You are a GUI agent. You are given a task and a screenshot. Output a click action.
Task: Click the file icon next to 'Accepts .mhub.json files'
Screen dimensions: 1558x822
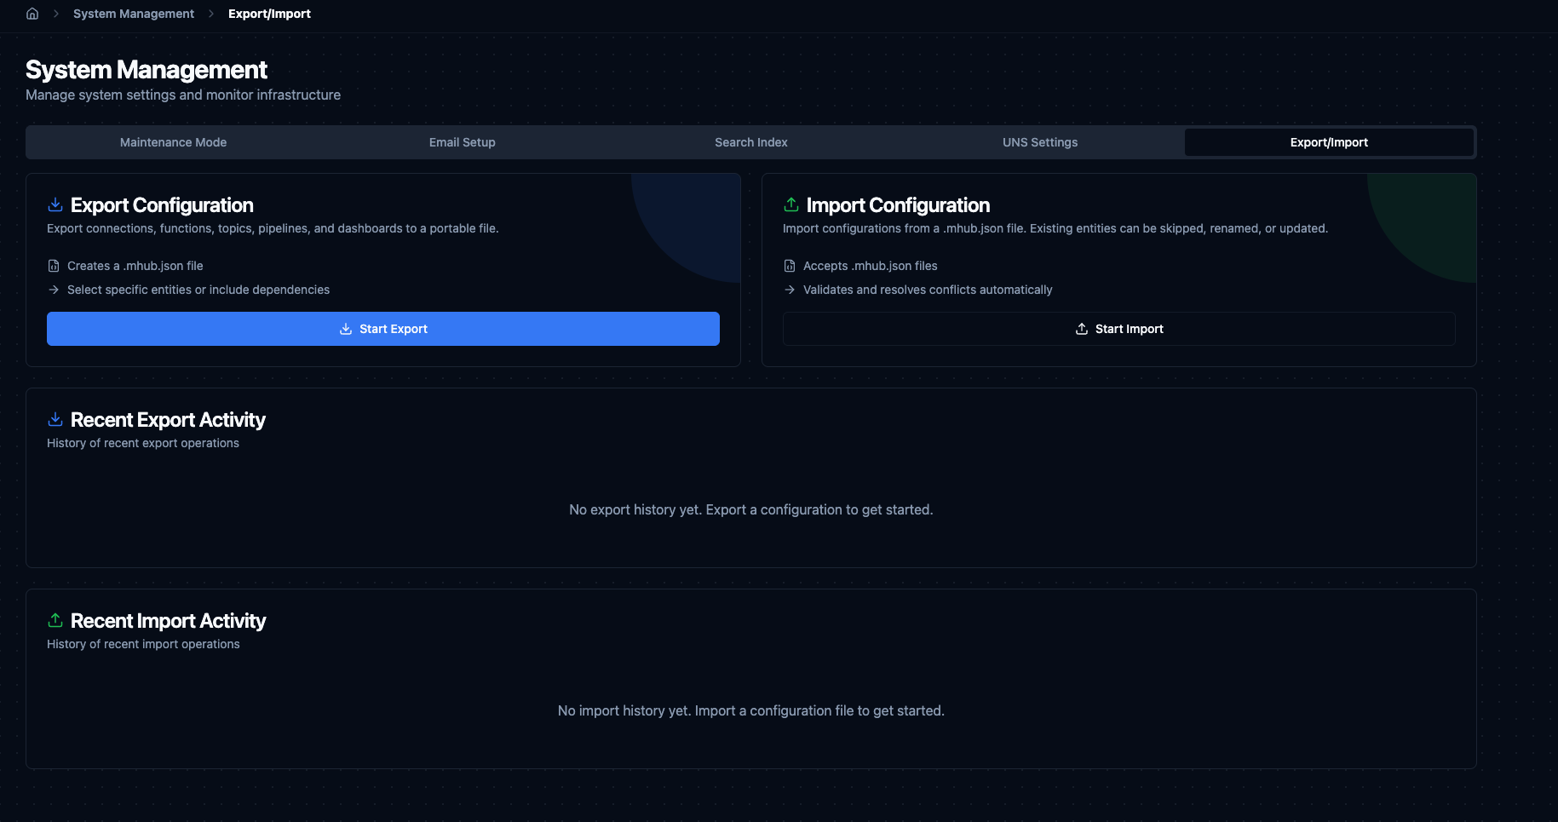coord(790,266)
